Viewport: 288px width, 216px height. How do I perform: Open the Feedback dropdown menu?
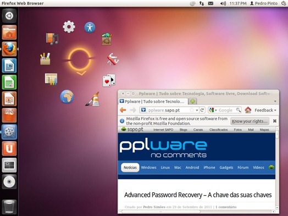point(265,110)
